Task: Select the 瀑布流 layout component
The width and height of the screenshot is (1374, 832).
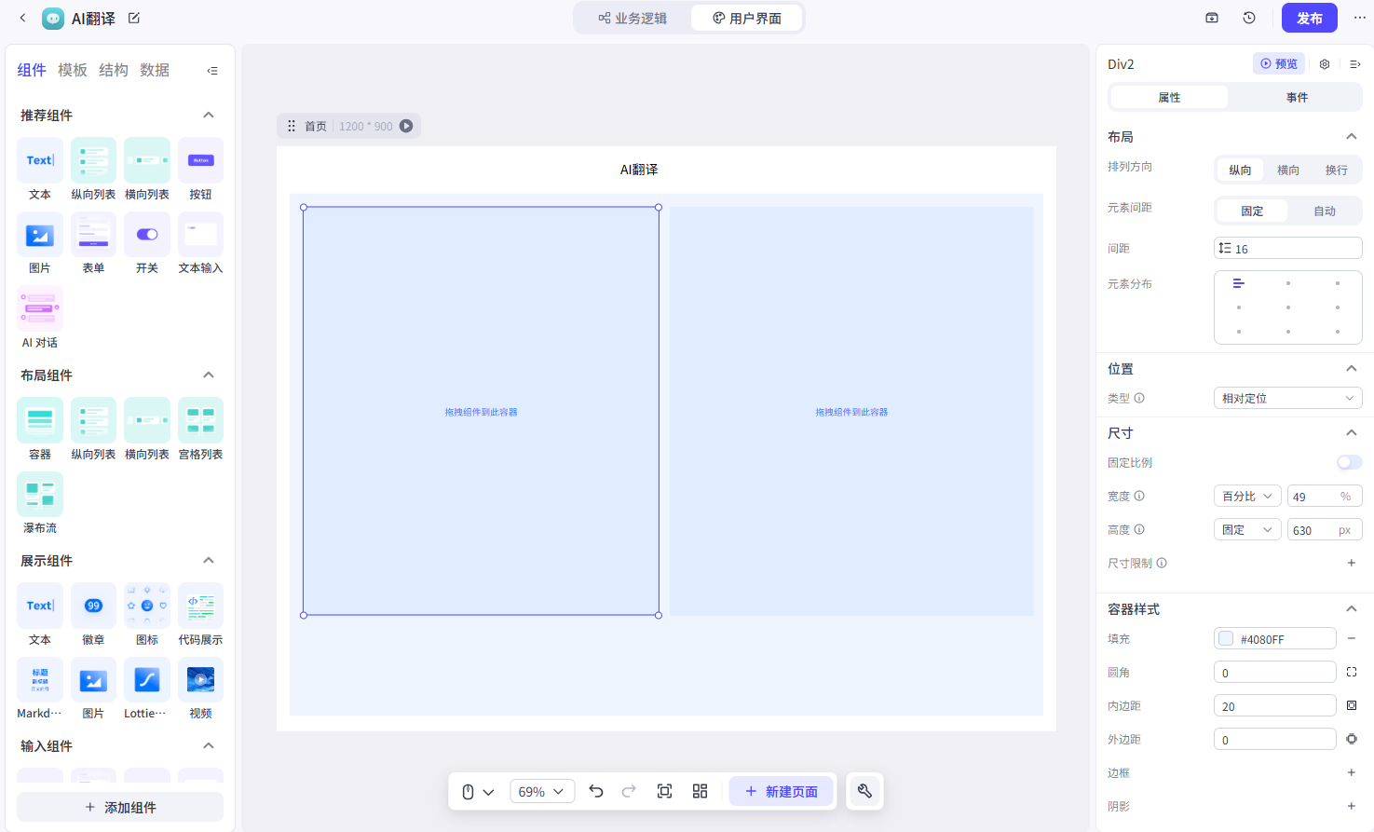Action: tap(39, 493)
